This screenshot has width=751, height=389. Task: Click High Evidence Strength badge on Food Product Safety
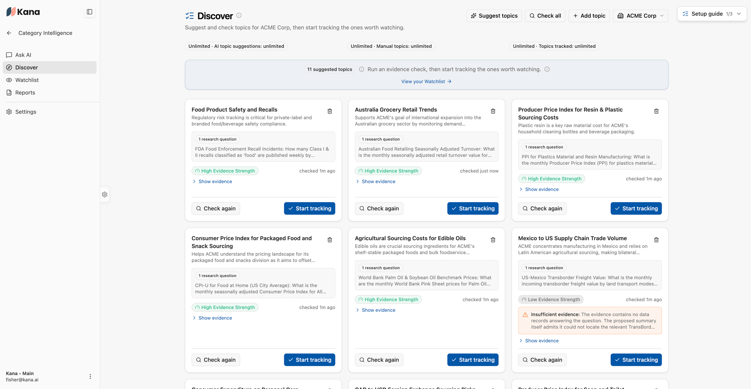(225, 171)
